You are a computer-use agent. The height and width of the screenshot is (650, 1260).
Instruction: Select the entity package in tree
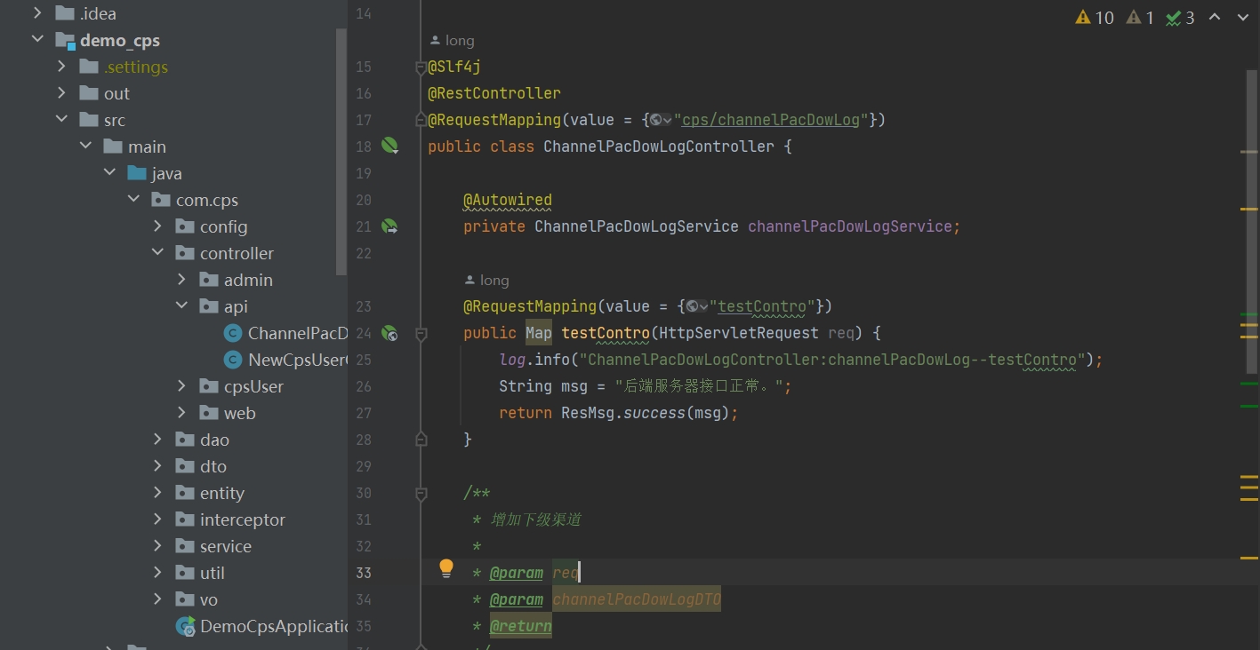tap(222, 493)
